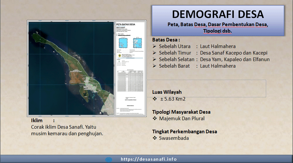
Task: Select the Iklim label under the map
Action: pos(37,121)
